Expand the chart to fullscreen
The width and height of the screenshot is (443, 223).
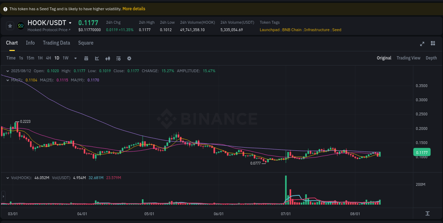click(422, 44)
